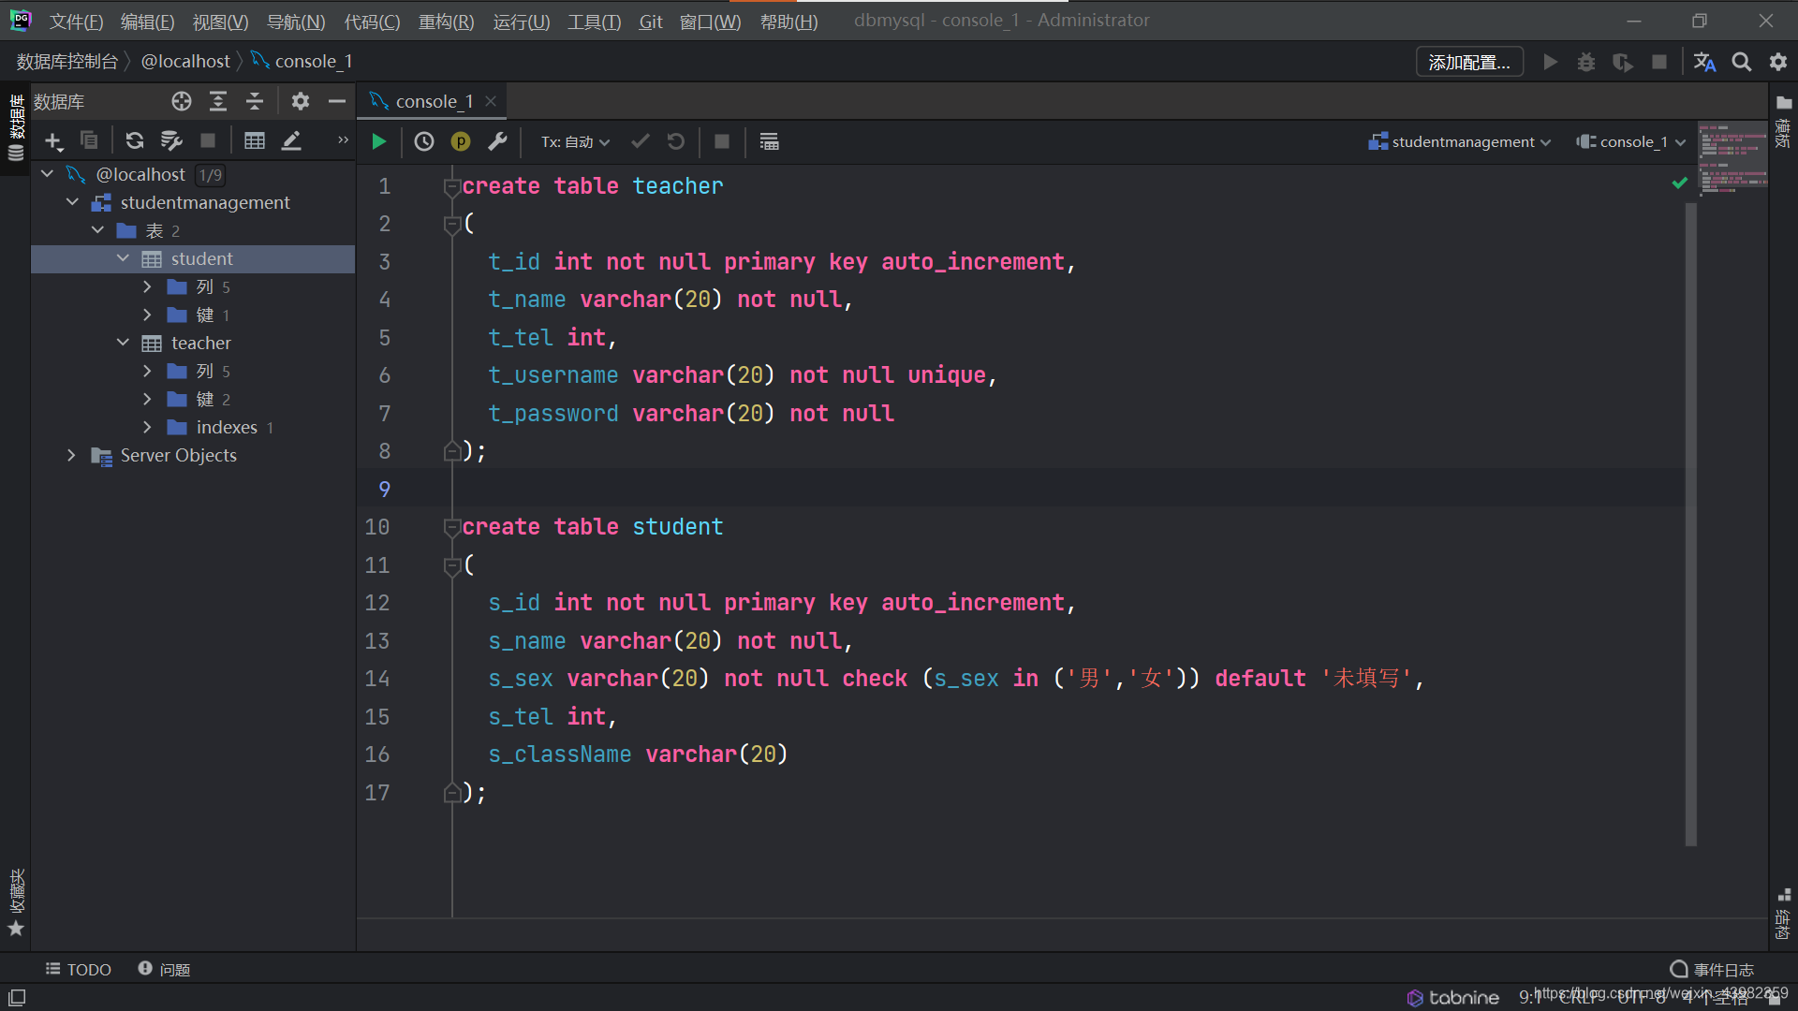Open the Tx auto transaction mode dropdown
The image size is (1798, 1011).
tap(575, 141)
